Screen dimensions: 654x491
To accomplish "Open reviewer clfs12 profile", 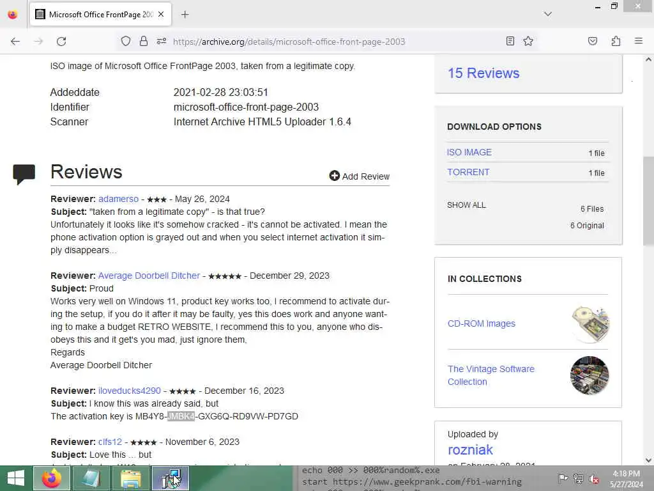I will coord(110,442).
